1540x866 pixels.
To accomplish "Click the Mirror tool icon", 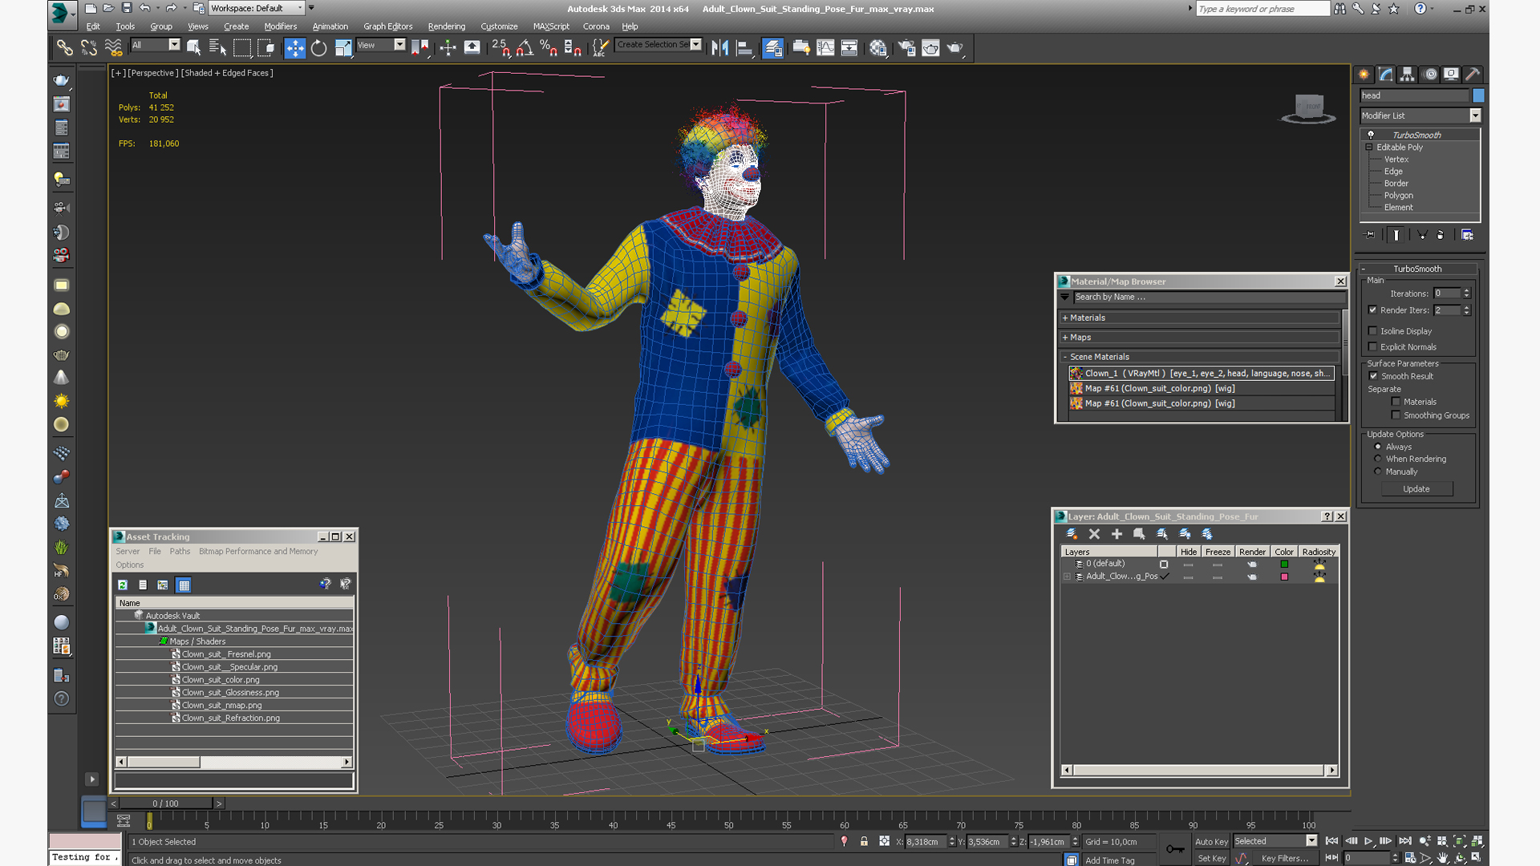I will tap(719, 48).
